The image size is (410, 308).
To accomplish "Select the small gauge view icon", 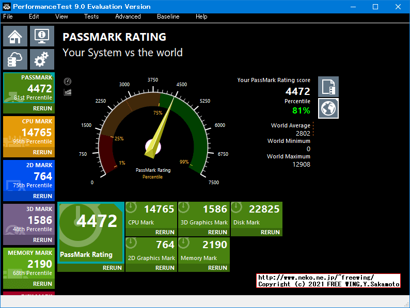I will pos(68,82).
